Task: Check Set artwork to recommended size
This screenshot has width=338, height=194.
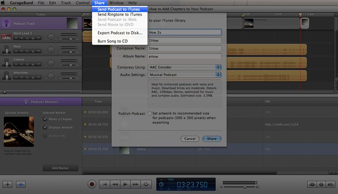Action: click(x=150, y=113)
